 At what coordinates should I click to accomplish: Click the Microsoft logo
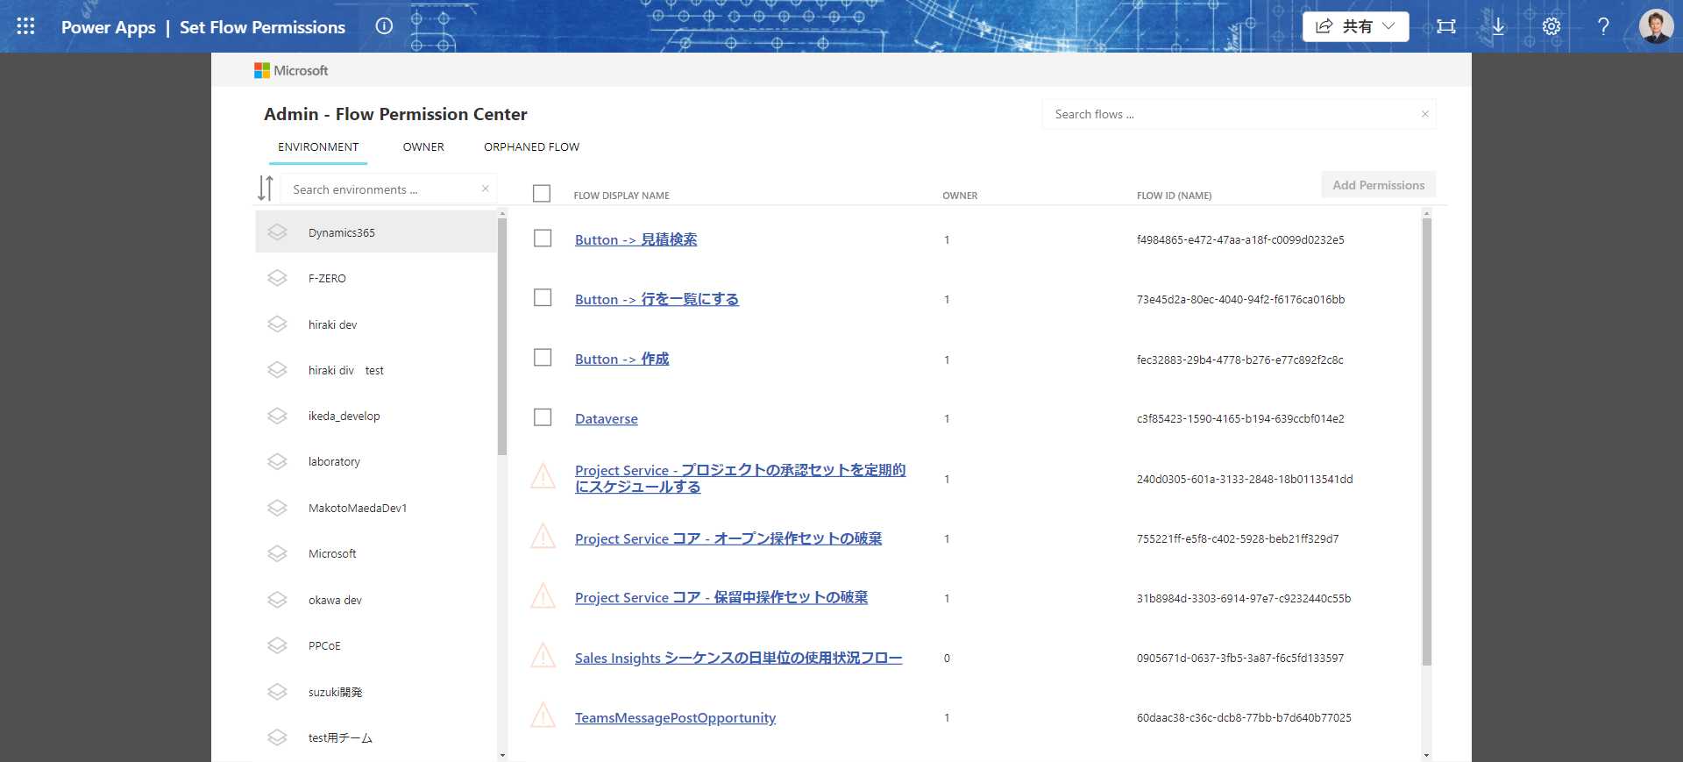coord(291,70)
